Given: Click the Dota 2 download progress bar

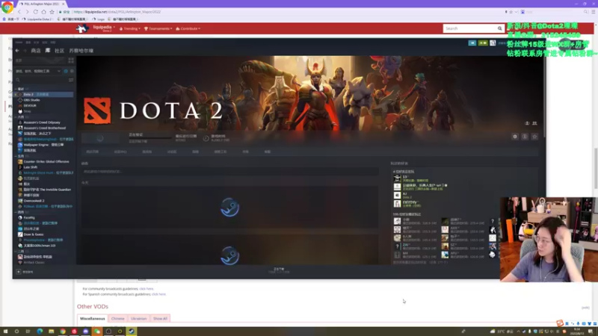Looking at the screenshot, I should [x=149, y=138].
